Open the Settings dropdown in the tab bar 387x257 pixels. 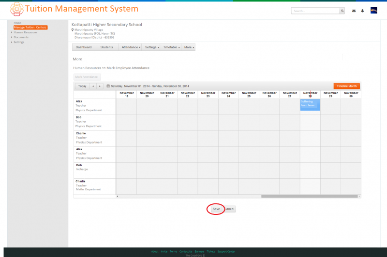151,47
